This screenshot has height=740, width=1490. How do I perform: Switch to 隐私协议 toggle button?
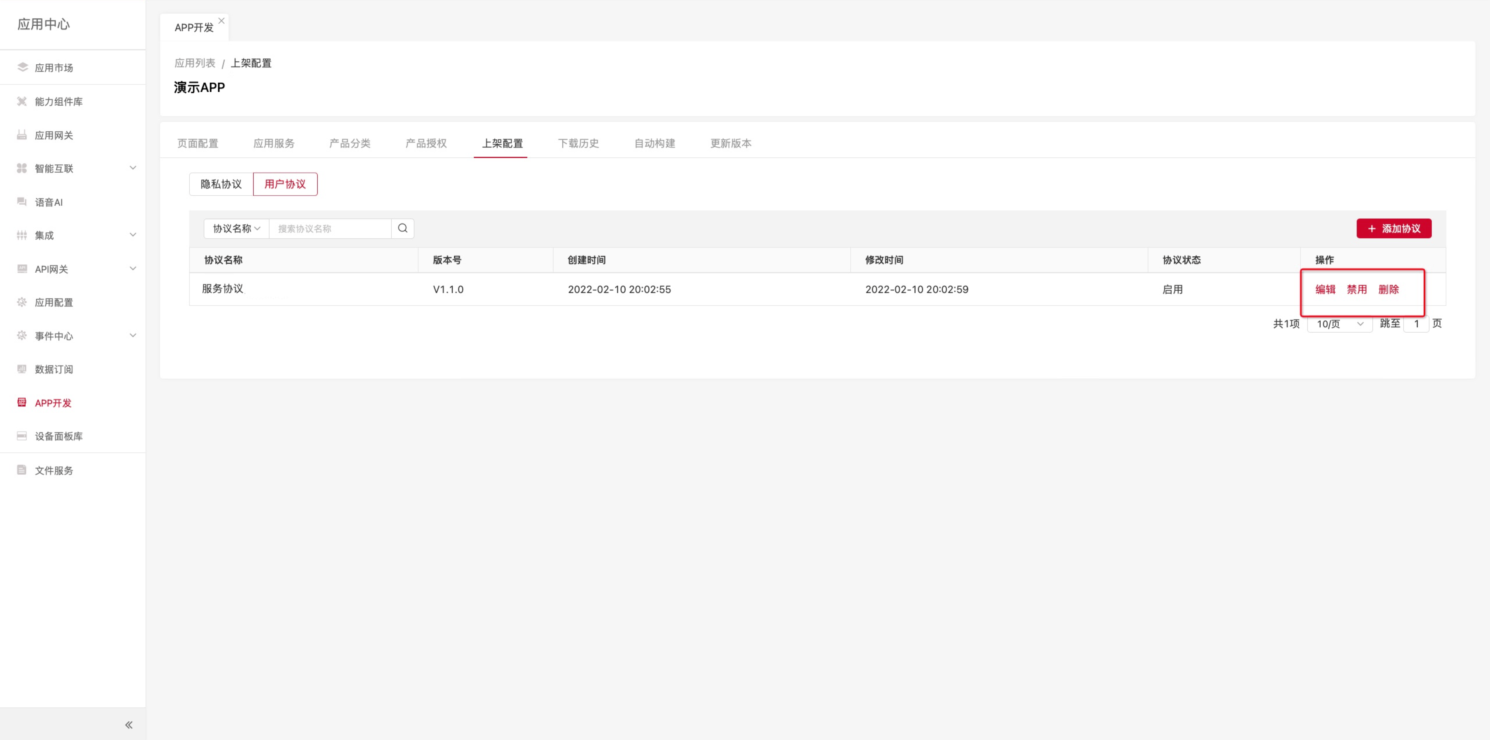click(x=221, y=184)
